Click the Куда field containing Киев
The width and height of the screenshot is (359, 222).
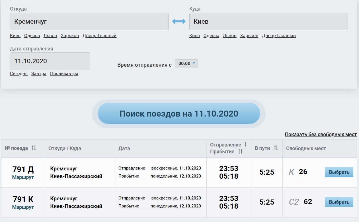coord(268,21)
